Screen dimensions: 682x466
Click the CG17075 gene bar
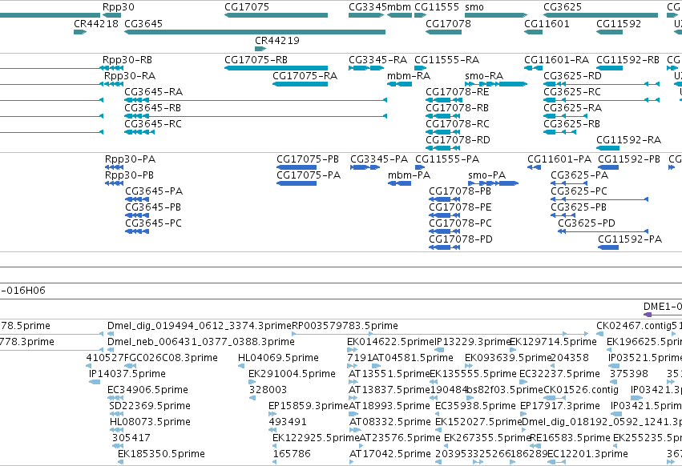click(x=276, y=15)
